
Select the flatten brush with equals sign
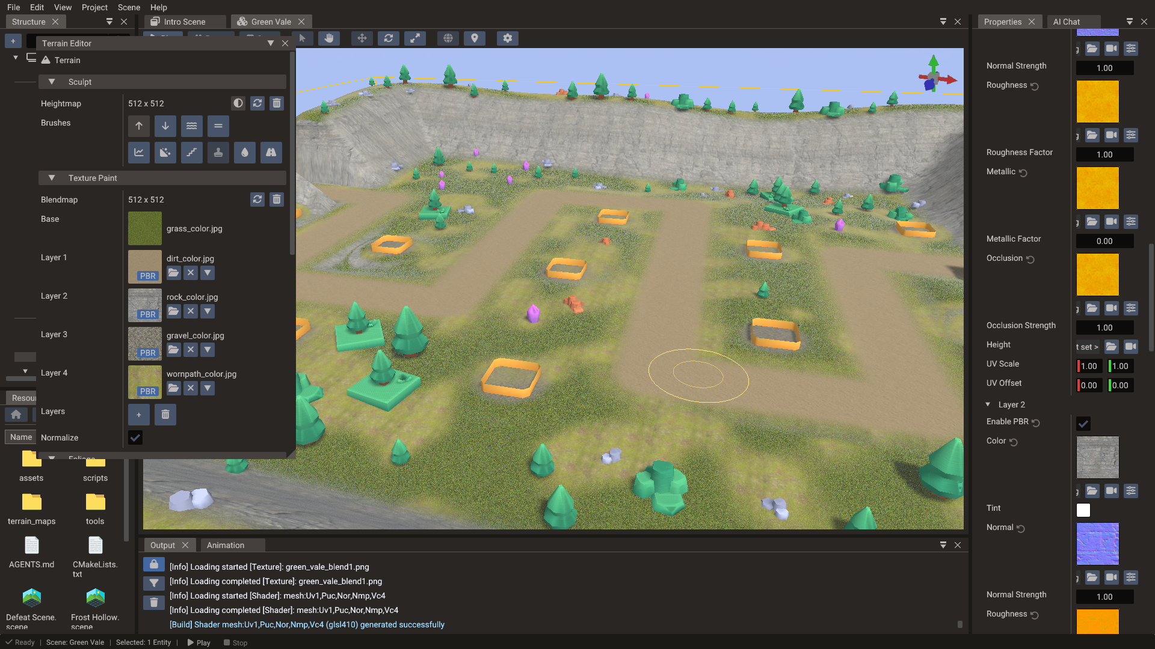point(218,126)
